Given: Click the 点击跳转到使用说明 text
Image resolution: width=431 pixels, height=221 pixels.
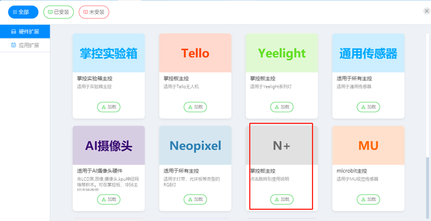Looking at the screenshot, I should (x=269, y=179).
